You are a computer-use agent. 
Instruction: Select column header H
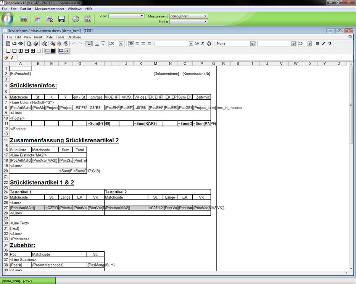[x=95, y=64]
